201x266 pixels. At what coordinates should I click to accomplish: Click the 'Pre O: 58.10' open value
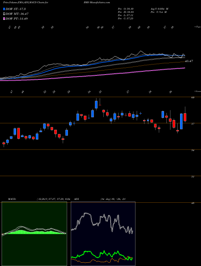click(x=126, y=9)
